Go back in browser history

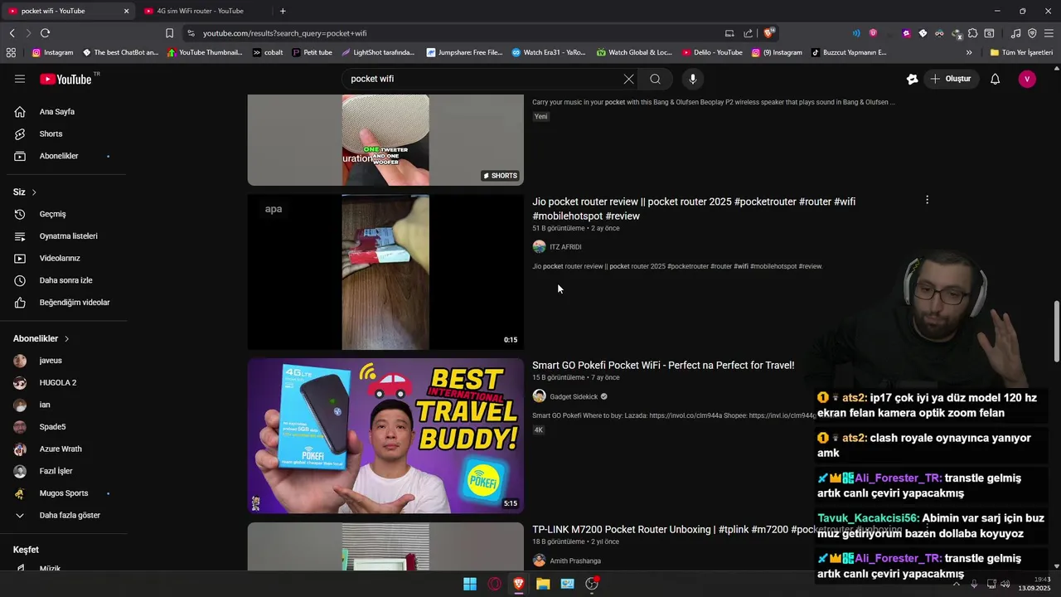point(12,33)
